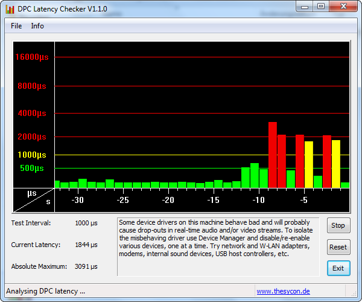Click the Analysing DPC latency status text
This screenshot has height=302, width=362.
[x=46, y=291]
